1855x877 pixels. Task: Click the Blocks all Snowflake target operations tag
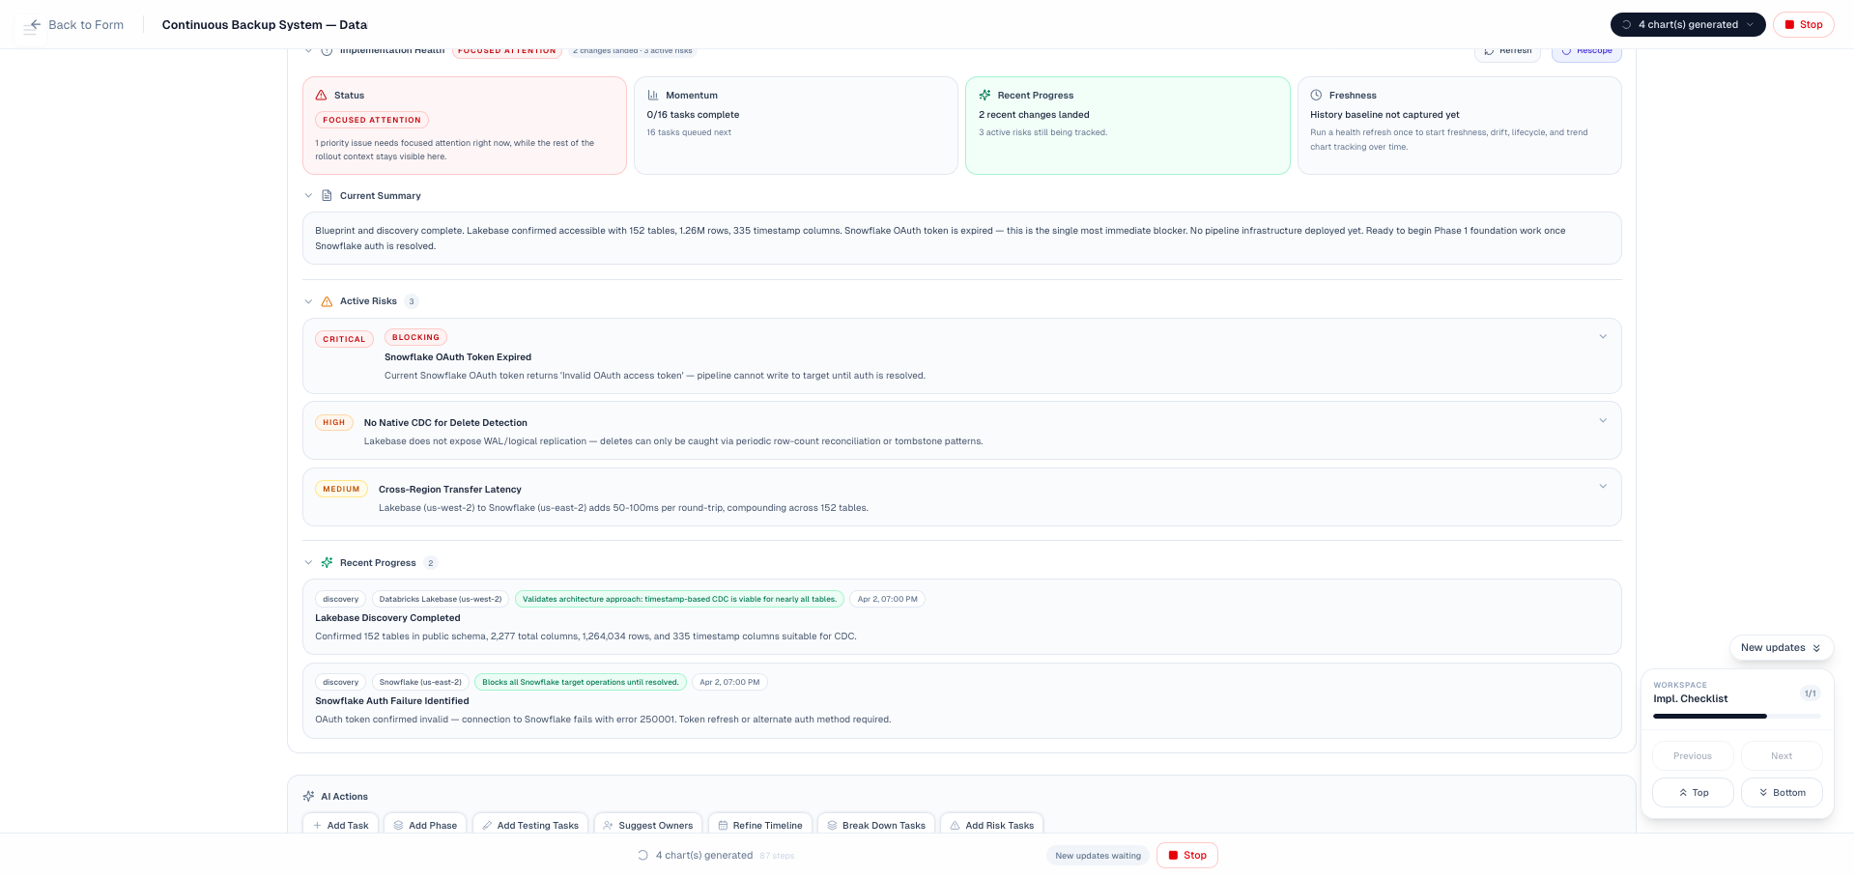click(x=581, y=682)
